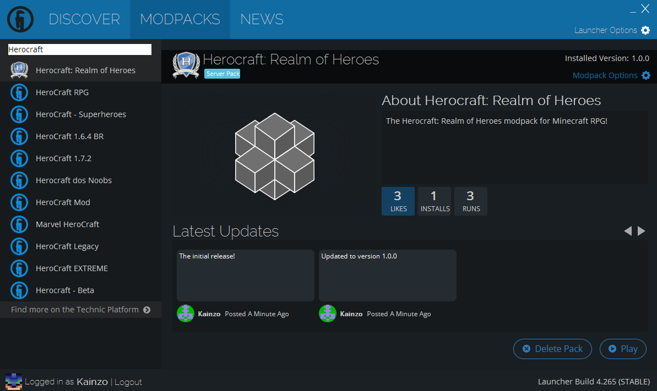Click the Marvel HeroCraft pack icon
Screen dimensions: 657x391
point(19,224)
